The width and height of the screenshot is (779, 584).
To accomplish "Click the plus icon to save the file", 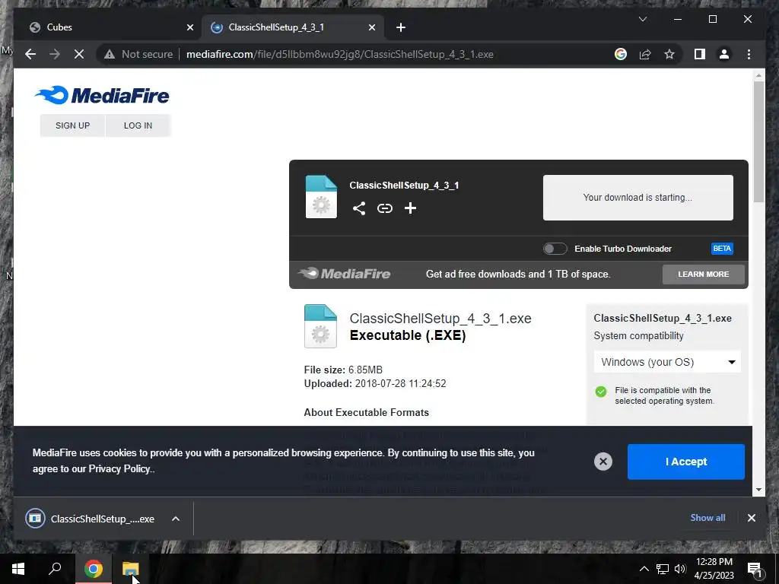I will click(x=410, y=208).
